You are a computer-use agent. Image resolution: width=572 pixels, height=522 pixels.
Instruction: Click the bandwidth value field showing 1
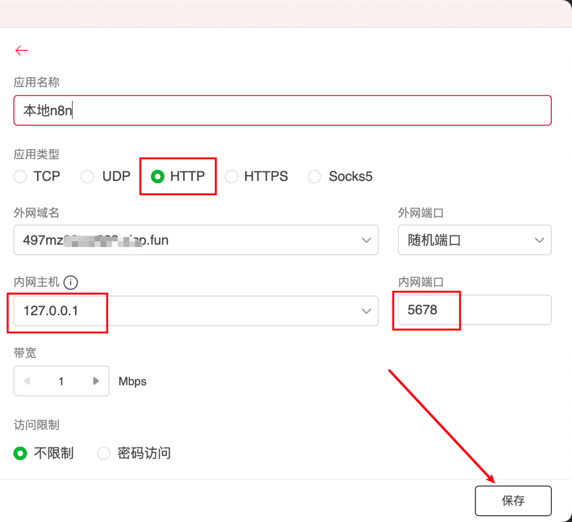click(61, 381)
